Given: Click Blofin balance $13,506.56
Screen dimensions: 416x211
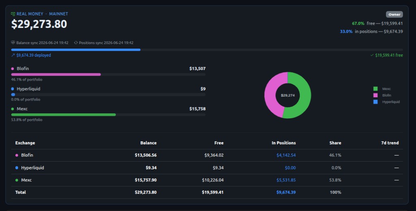Looking at the screenshot, I should tap(146, 155).
